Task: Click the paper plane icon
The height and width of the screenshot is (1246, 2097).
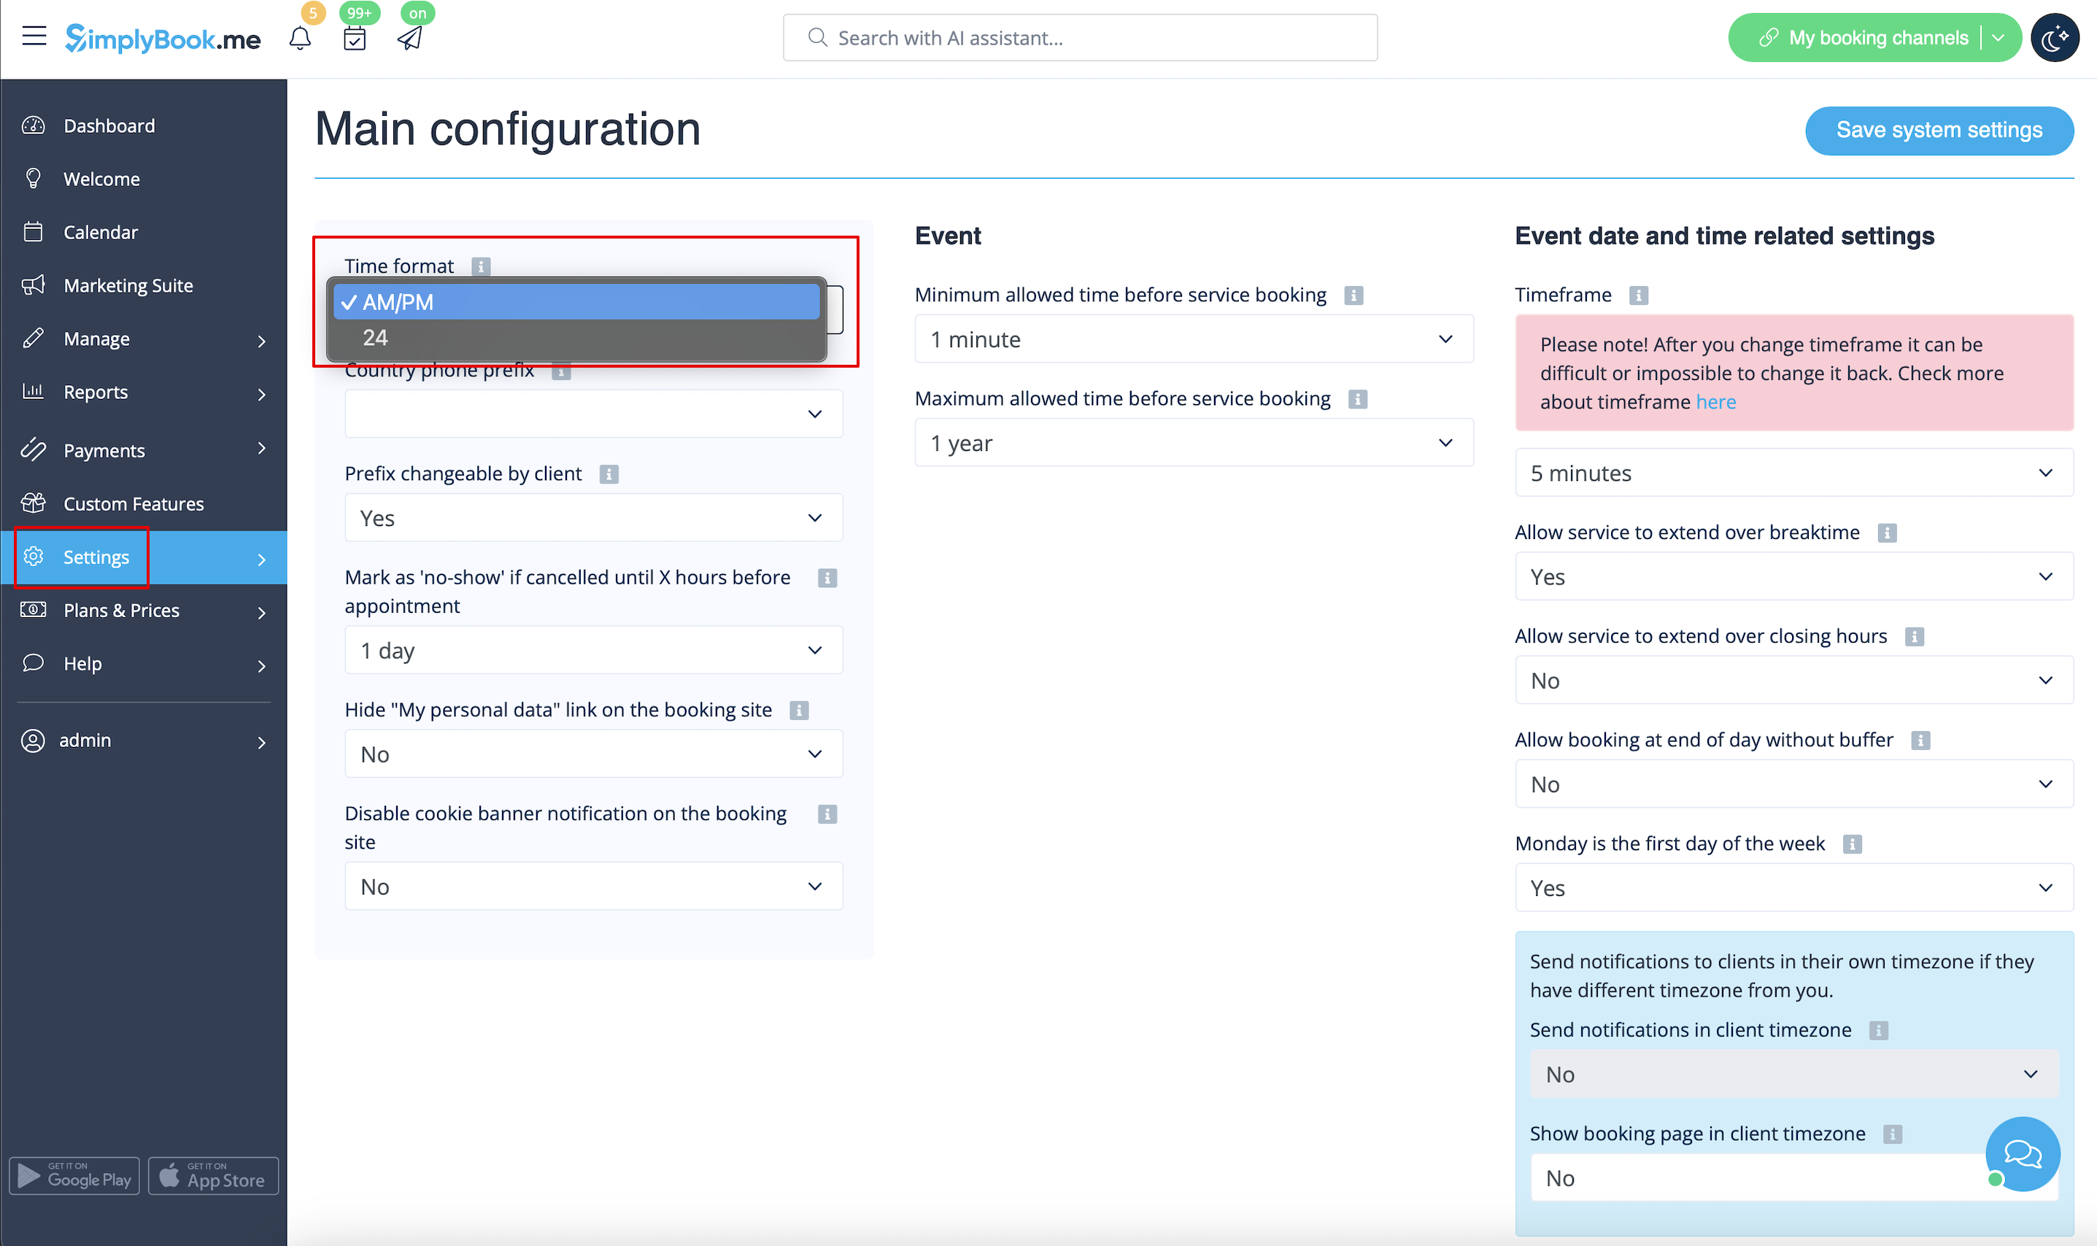Action: [410, 38]
